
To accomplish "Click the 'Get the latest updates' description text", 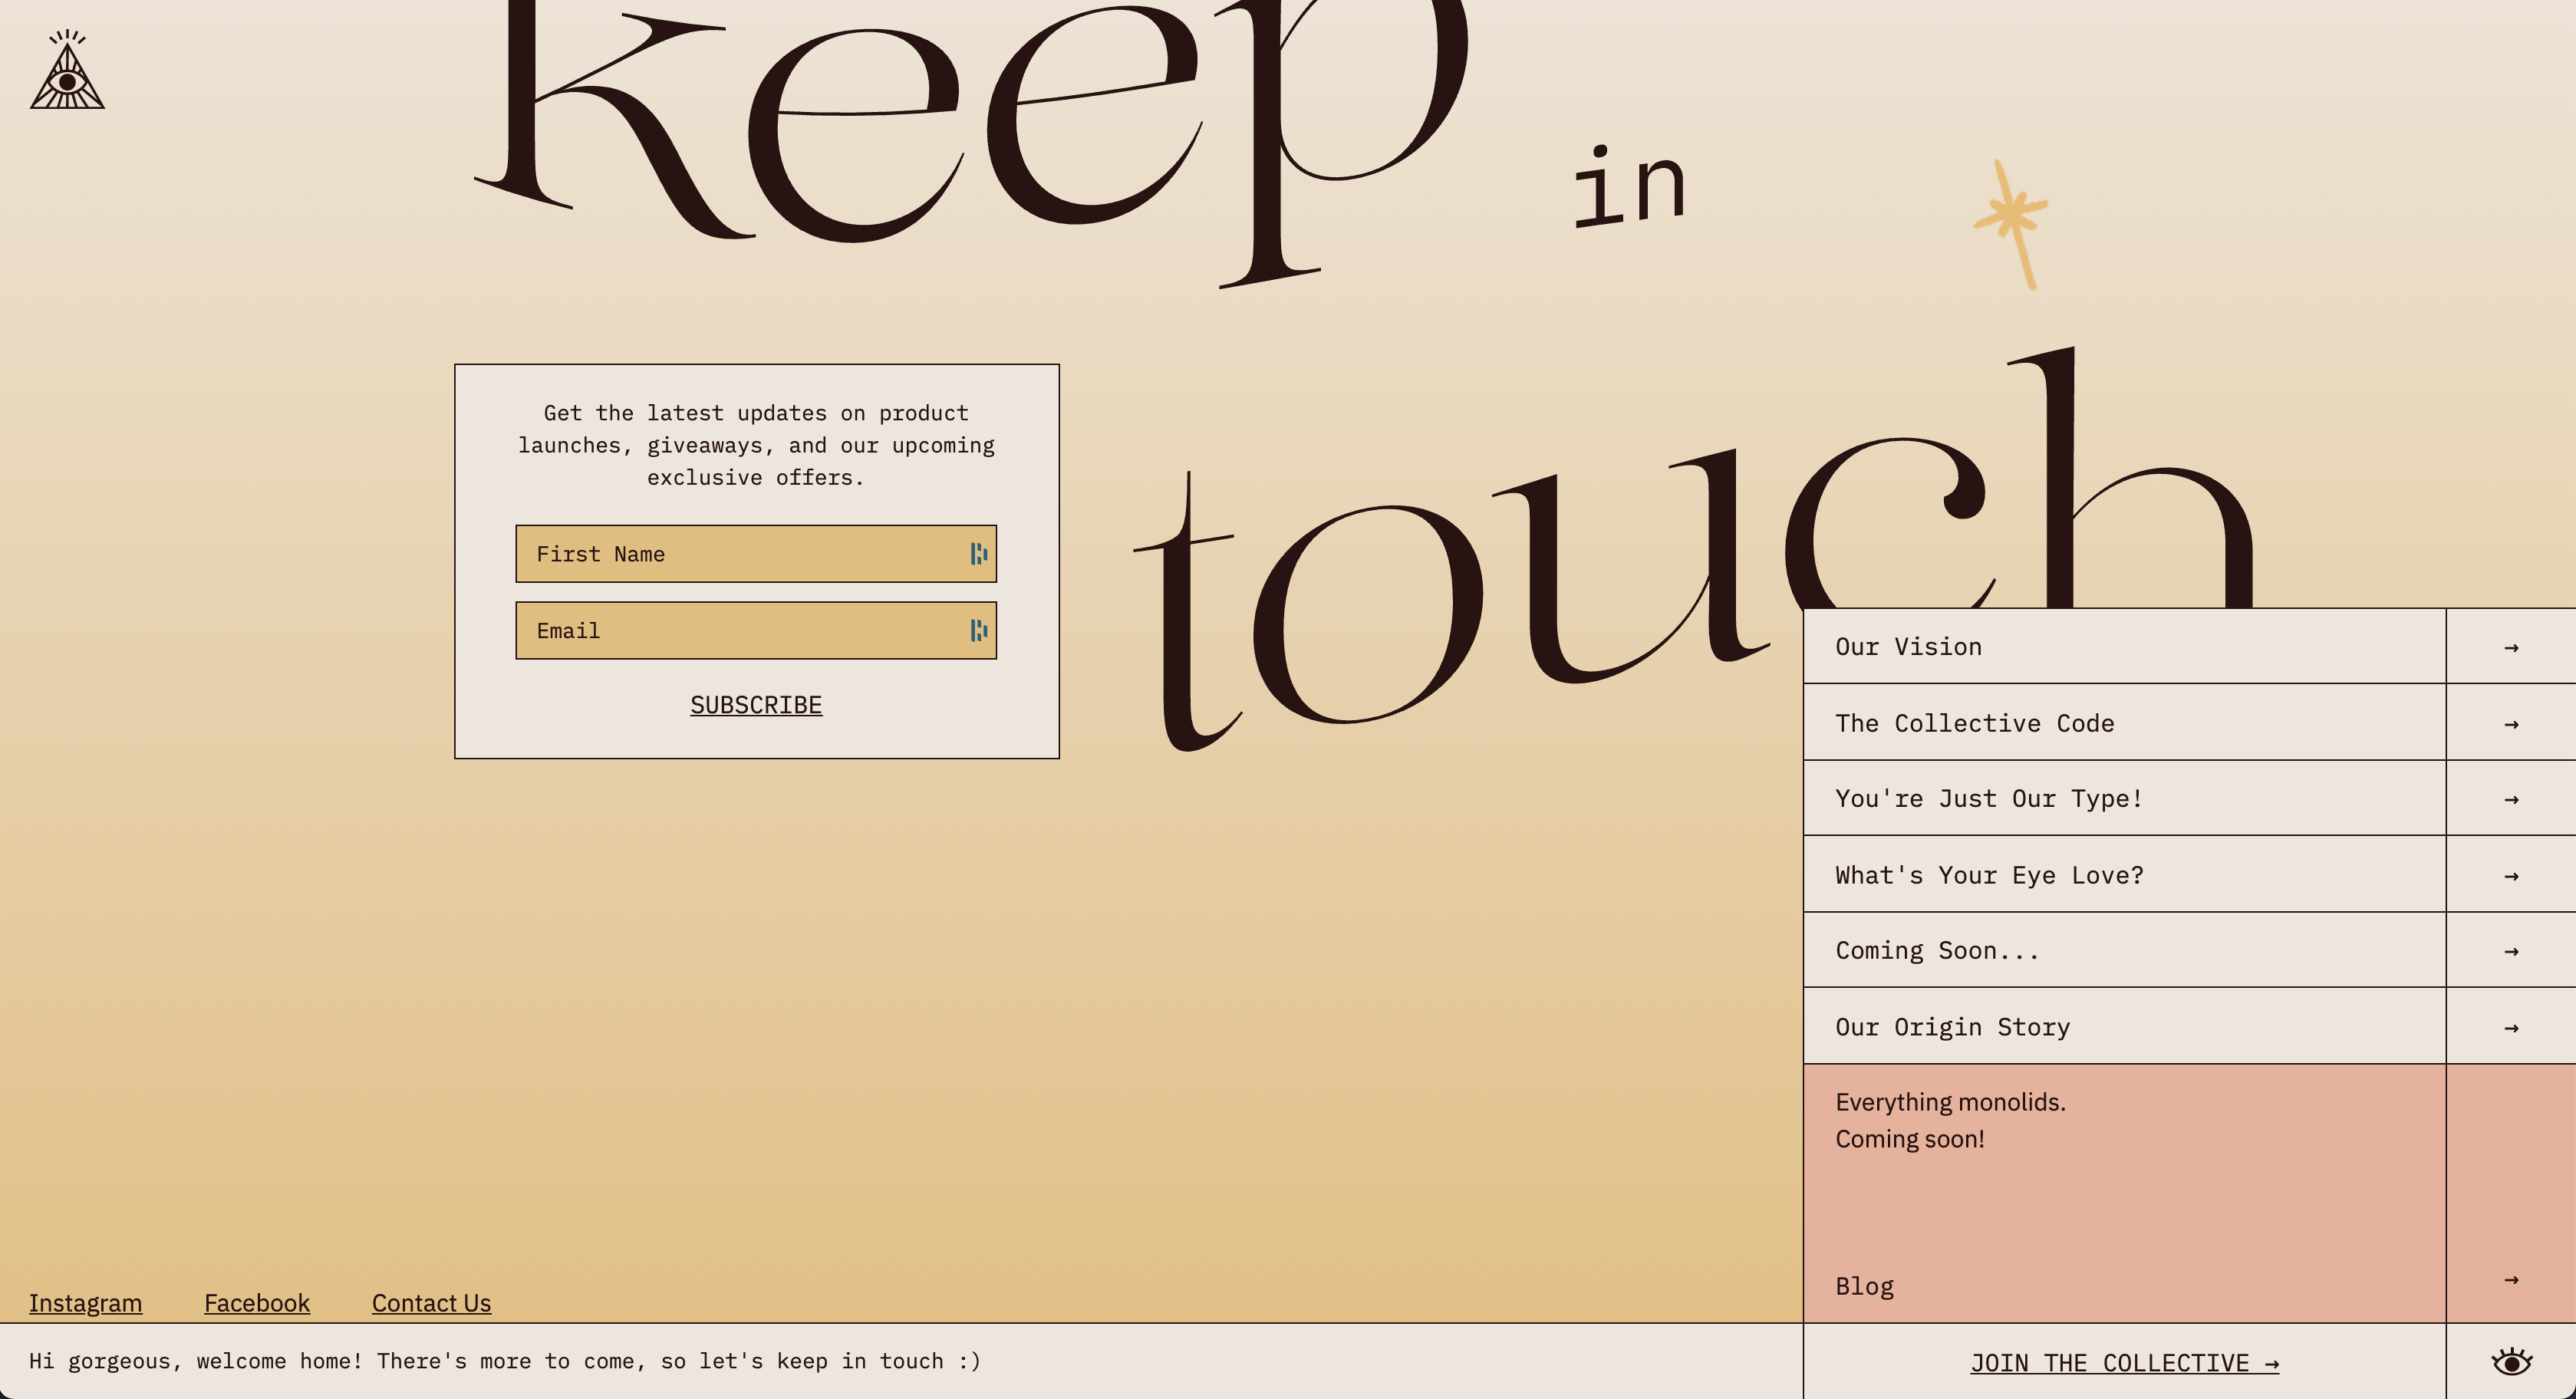I will [x=756, y=445].
